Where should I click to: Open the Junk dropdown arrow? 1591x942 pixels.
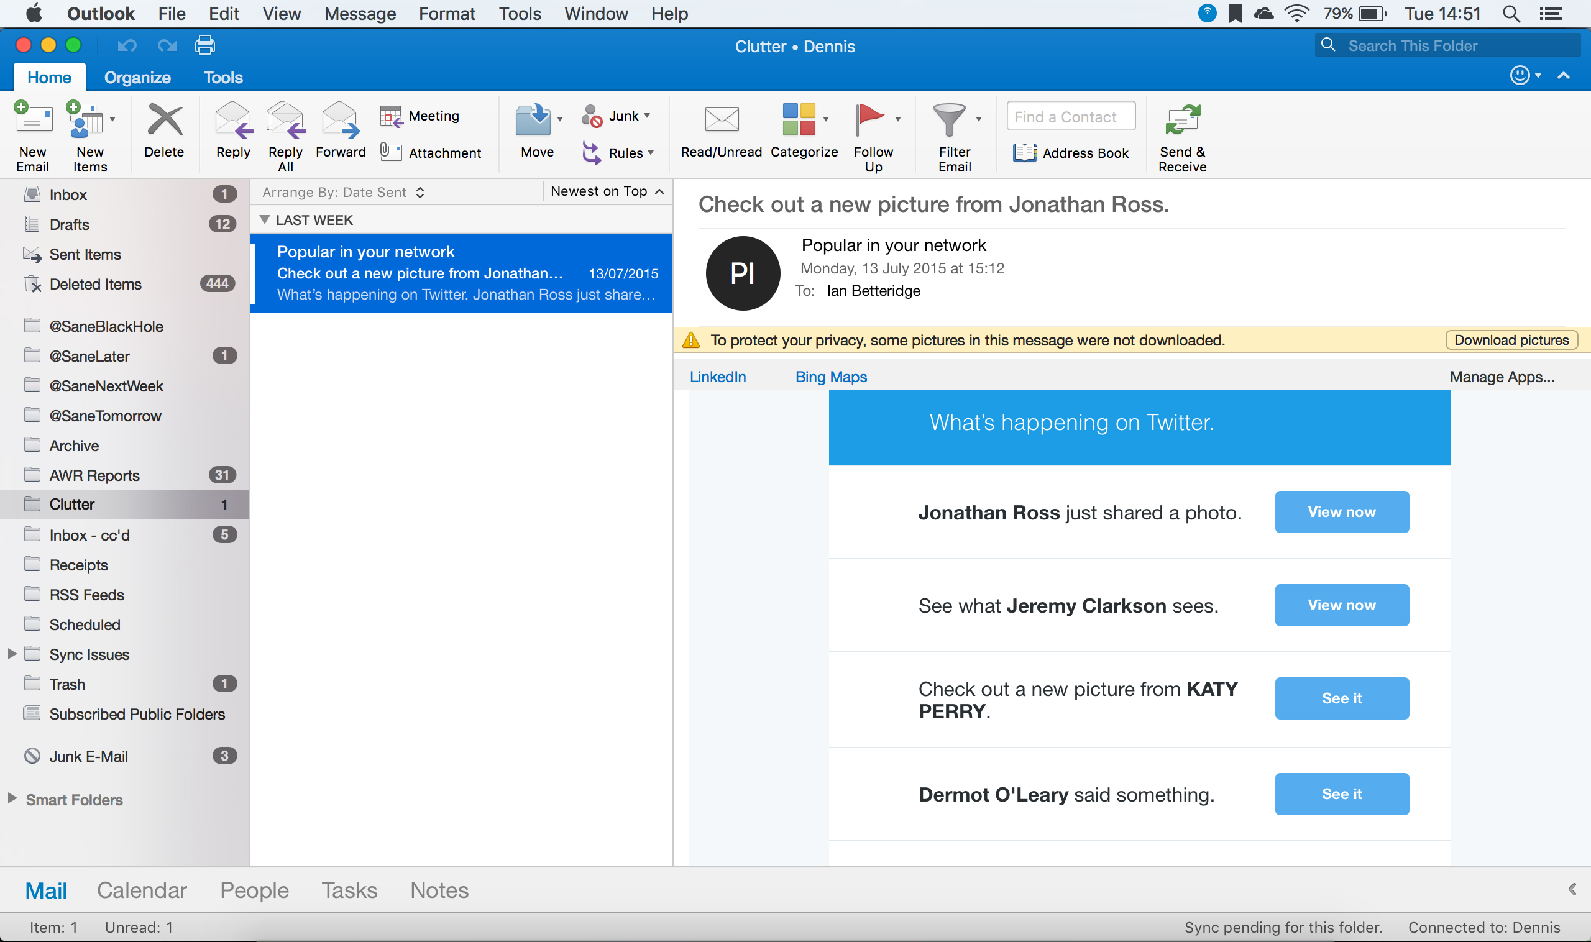coord(646,115)
